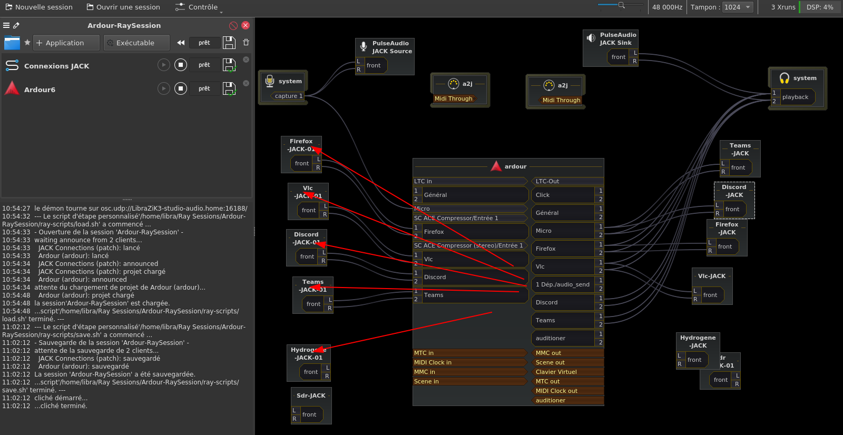Click Nouvelle session in the menu bar
This screenshot has height=435, width=843.
(x=39, y=7)
